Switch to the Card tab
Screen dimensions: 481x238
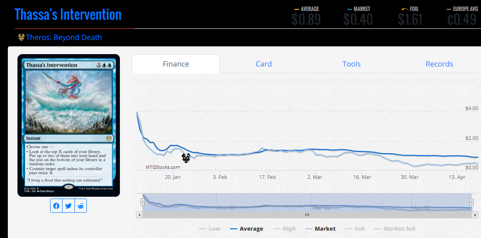(x=264, y=64)
